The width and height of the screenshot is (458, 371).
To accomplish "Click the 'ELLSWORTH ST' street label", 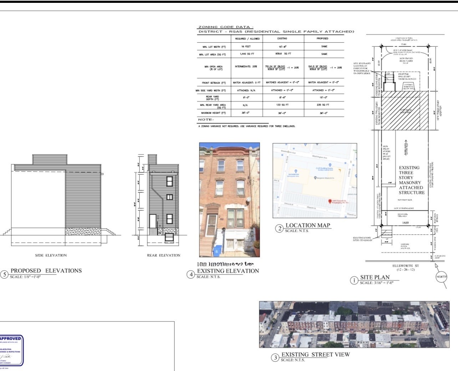I will tap(406, 266).
